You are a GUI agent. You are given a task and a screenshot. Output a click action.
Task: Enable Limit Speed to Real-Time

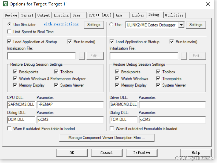[9, 32]
